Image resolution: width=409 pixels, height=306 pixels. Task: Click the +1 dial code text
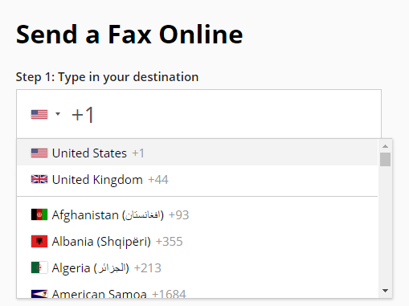pyautogui.click(x=83, y=115)
